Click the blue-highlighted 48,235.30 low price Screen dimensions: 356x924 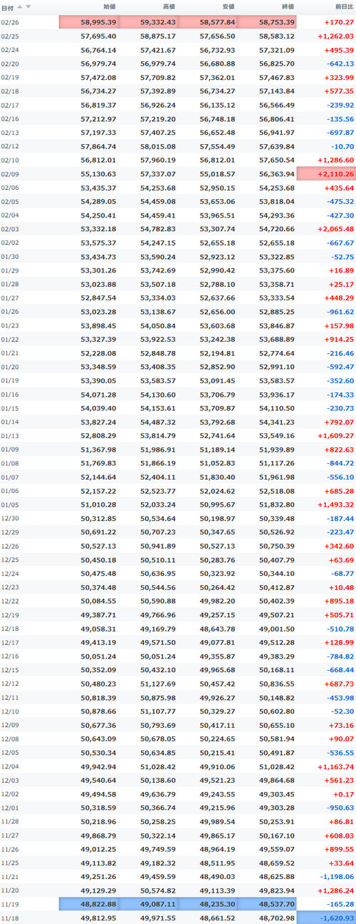207,904
